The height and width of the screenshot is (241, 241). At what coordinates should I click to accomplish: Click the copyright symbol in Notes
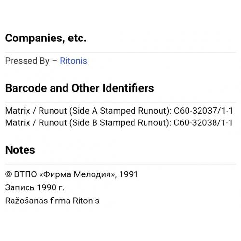(9, 174)
